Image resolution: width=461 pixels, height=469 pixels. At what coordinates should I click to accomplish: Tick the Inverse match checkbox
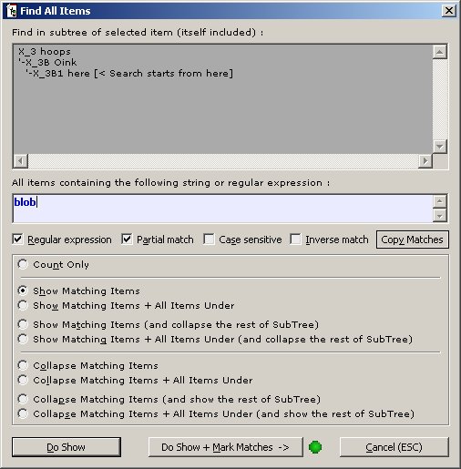[x=295, y=240]
